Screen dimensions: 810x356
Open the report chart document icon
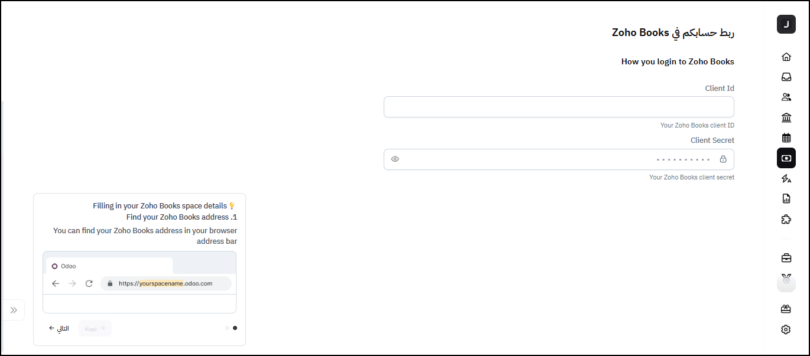pos(786,198)
